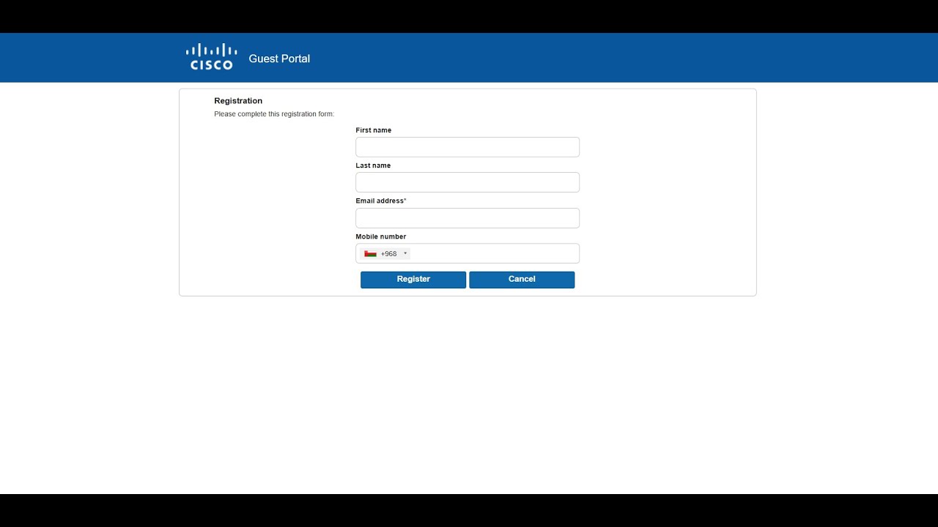Image resolution: width=938 pixels, height=527 pixels.
Task: Click the Oman flag icon
Action: [371, 254]
